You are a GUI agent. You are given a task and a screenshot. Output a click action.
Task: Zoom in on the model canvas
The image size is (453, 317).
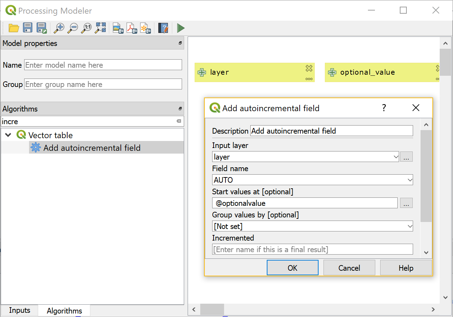pos(59,28)
